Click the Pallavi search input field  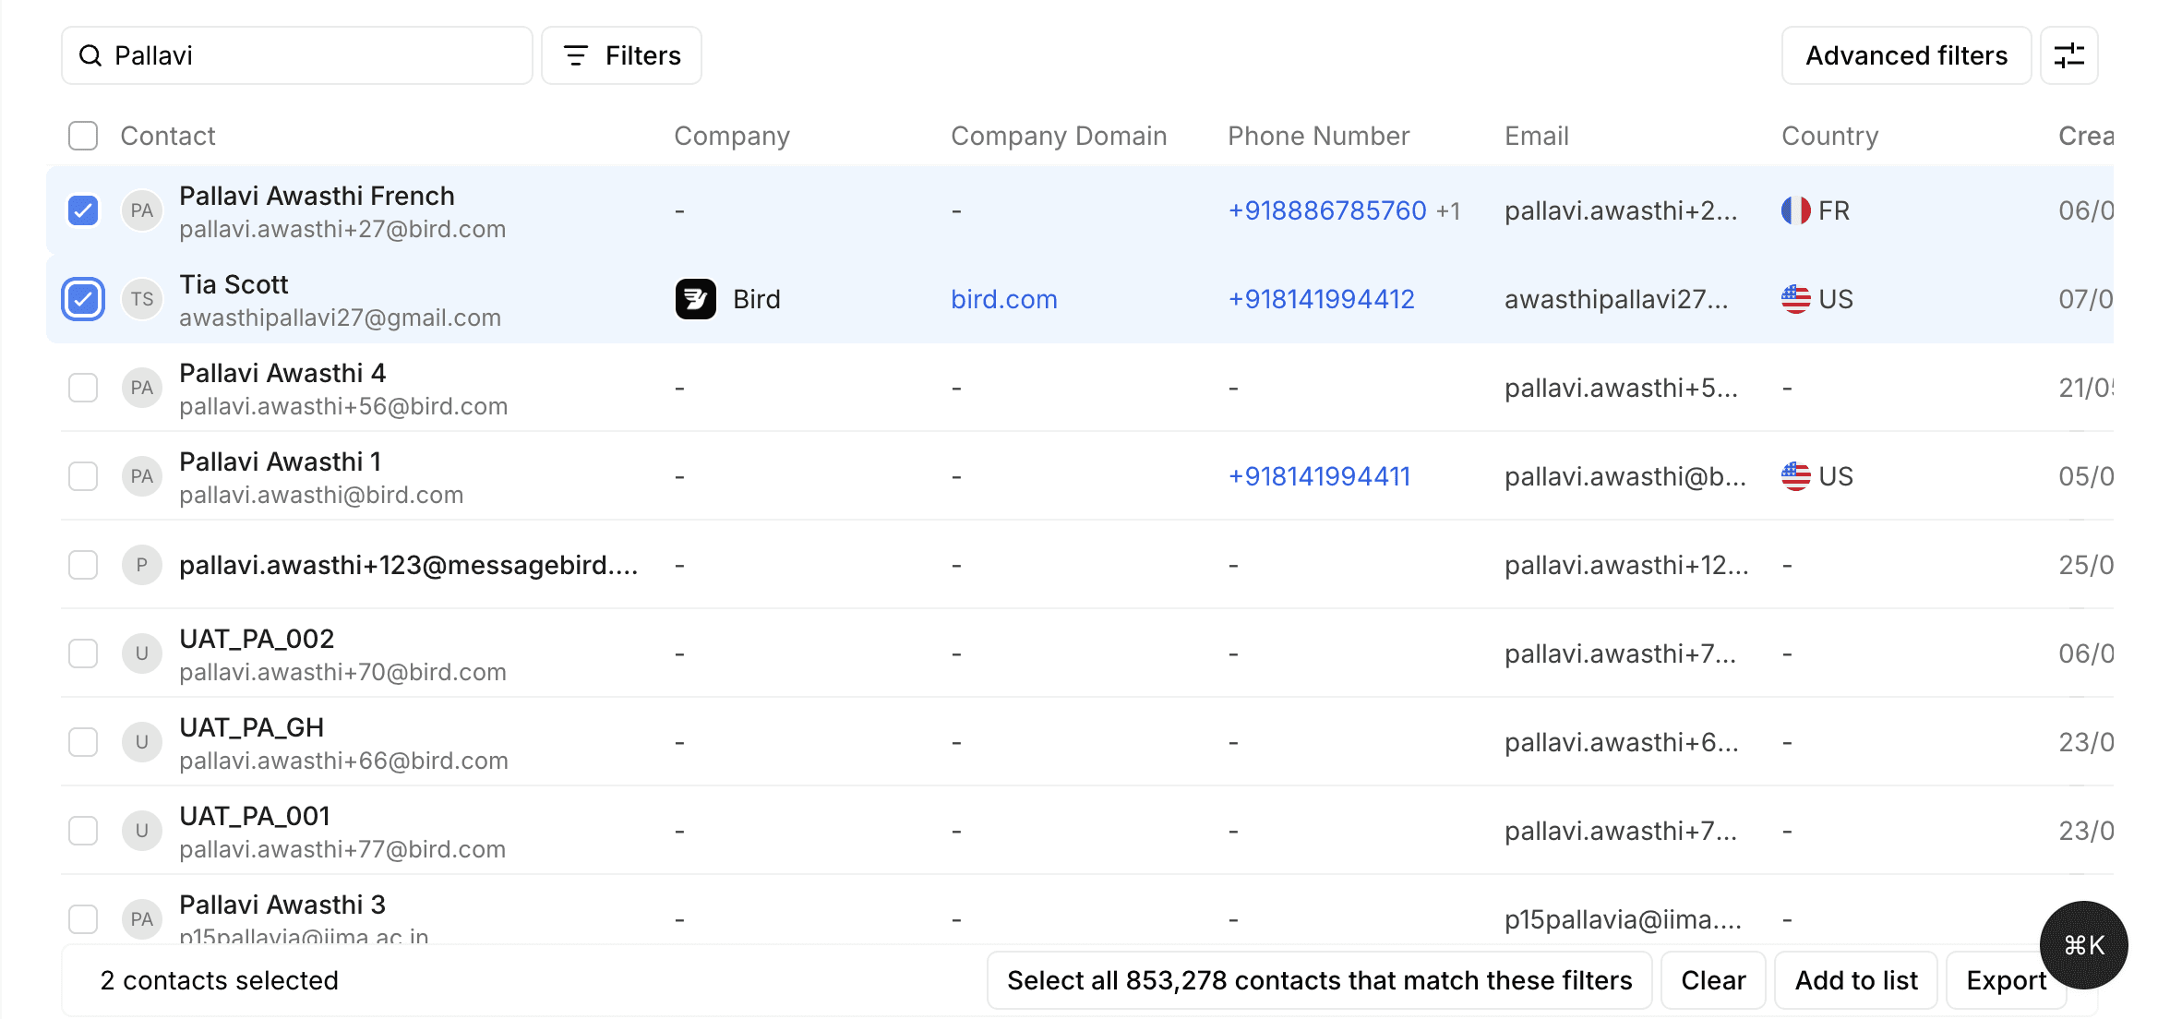click(314, 55)
